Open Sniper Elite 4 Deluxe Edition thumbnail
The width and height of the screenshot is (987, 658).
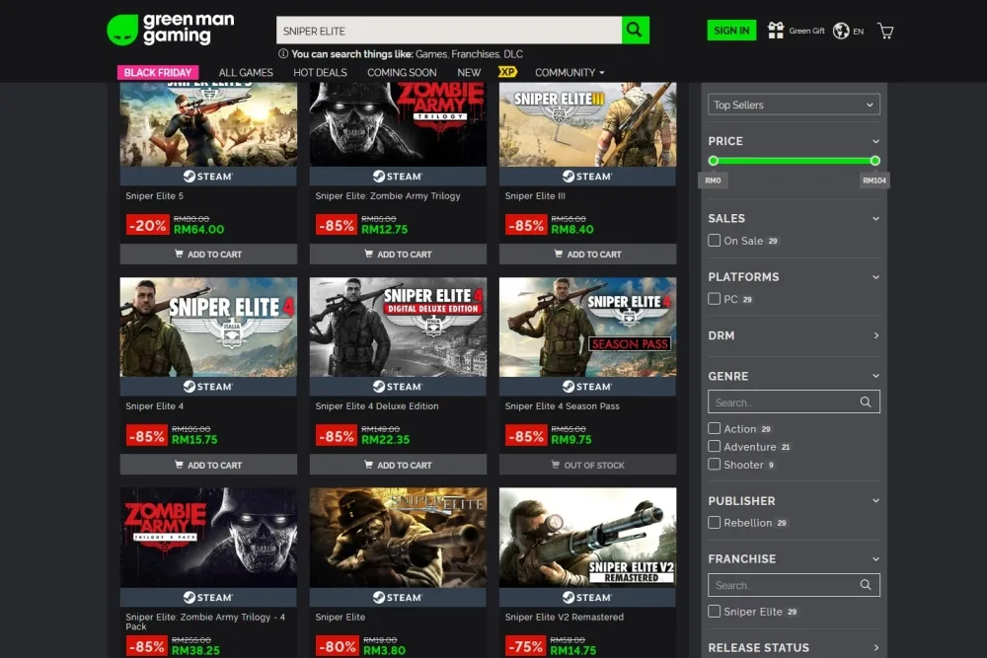pyautogui.click(x=398, y=328)
